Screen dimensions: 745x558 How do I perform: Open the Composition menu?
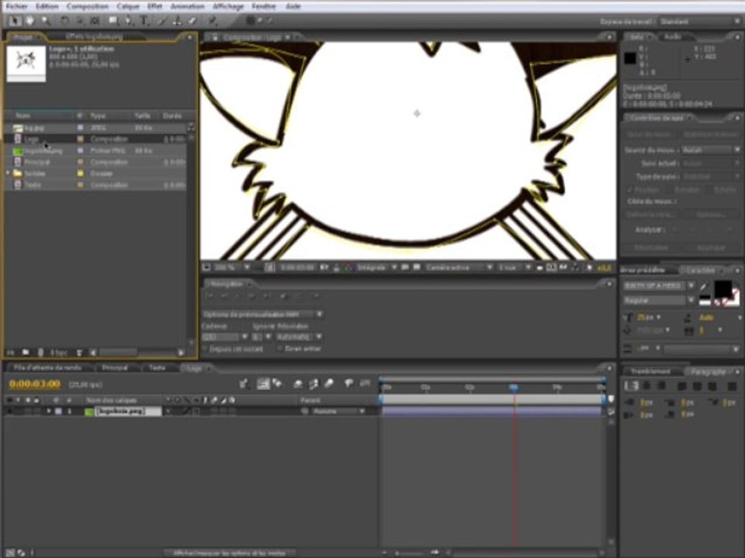[88, 6]
